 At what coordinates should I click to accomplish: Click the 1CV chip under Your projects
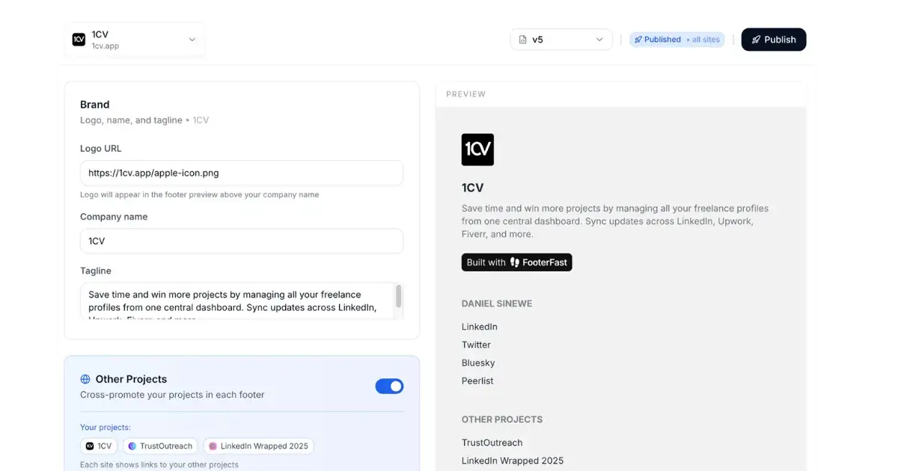click(99, 446)
